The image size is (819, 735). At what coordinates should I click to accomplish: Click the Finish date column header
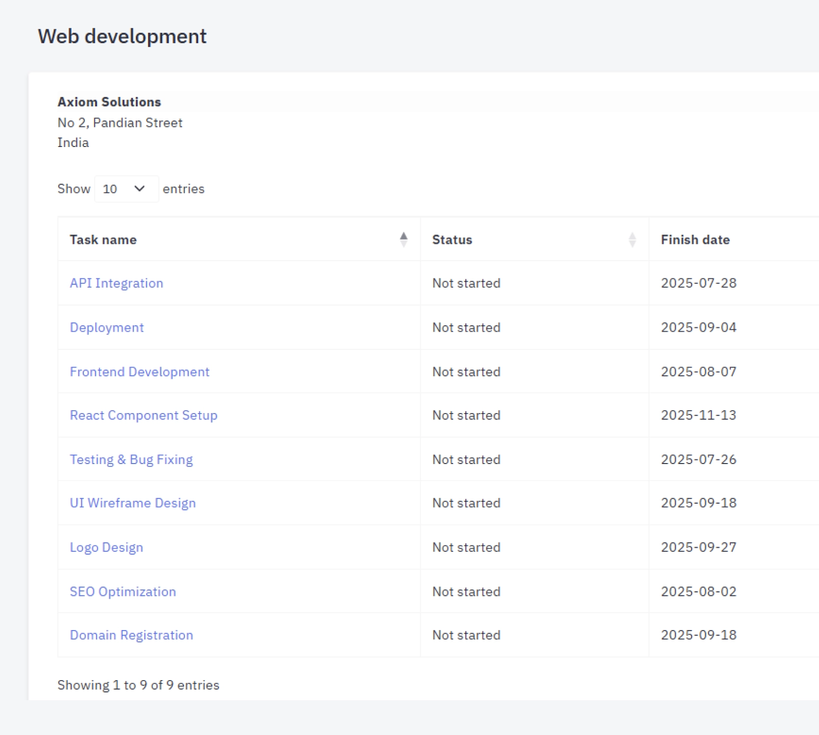click(x=695, y=240)
